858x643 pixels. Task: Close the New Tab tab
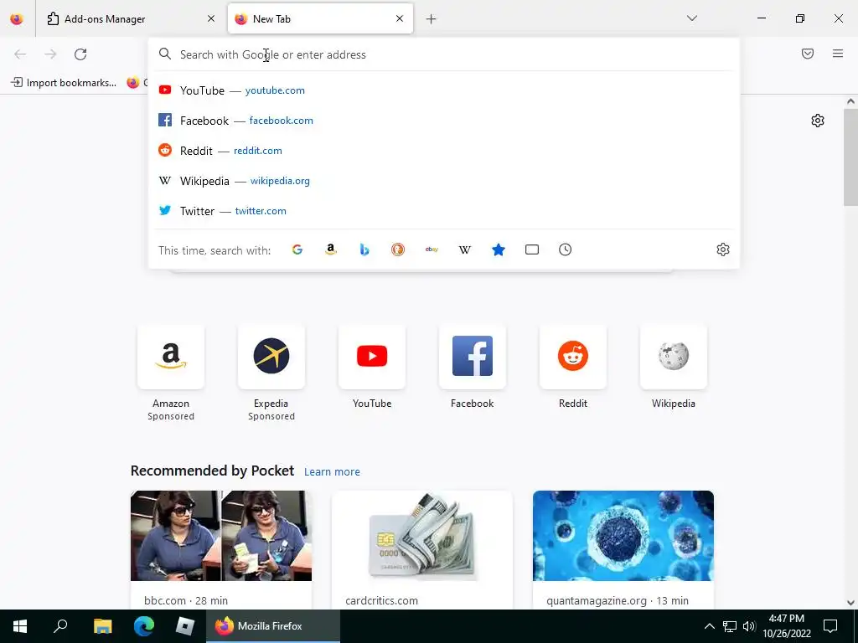pos(400,18)
